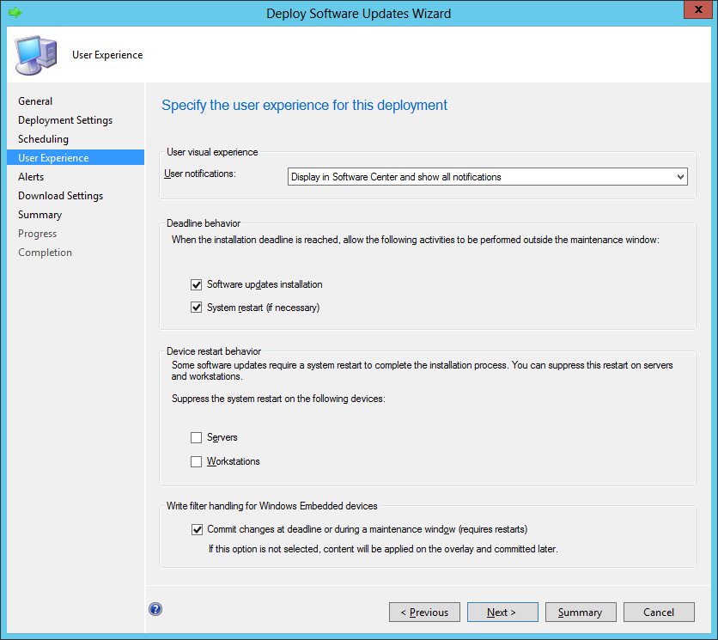Select Deployment Settings in sidebar

coord(65,120)
